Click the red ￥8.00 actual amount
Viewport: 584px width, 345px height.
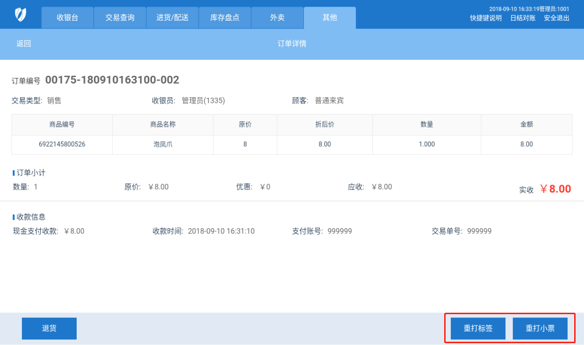pyautogui.click(x=555, y=189)
